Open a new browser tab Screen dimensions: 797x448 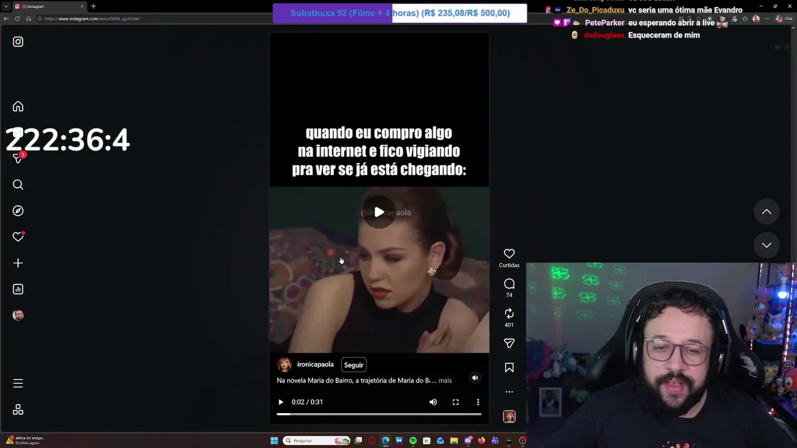pos(93,6)
